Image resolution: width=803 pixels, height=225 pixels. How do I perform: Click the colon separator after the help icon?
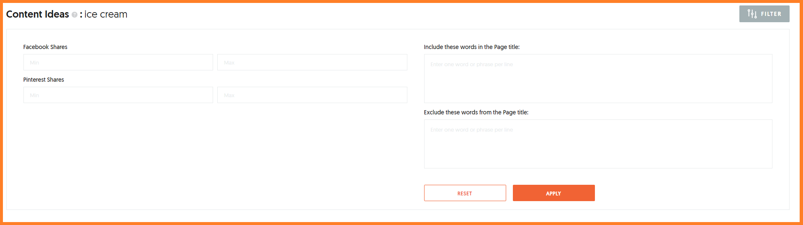click(x=81, y=15)
